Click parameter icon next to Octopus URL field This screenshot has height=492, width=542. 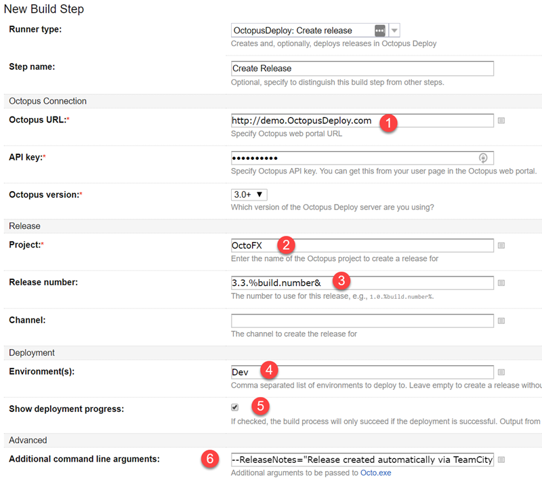(x=501, y=121)
